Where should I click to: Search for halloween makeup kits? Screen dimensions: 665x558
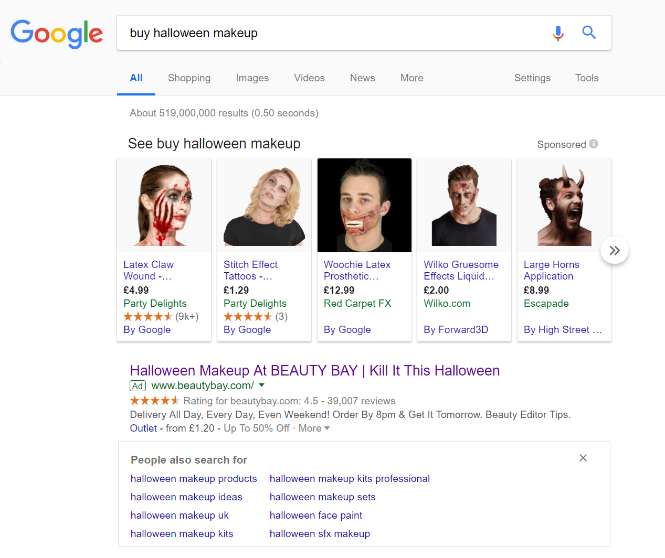182,534
